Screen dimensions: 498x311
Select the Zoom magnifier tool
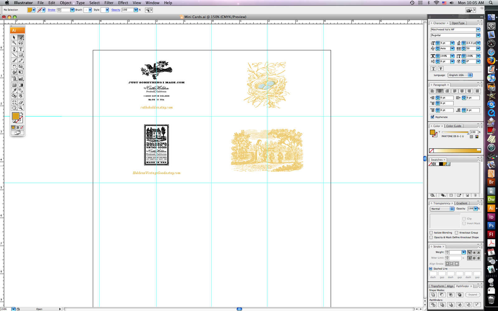[x=21, y=108]
